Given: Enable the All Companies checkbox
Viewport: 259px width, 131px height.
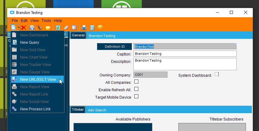Looking at the screenshot, I should (136, 82).
